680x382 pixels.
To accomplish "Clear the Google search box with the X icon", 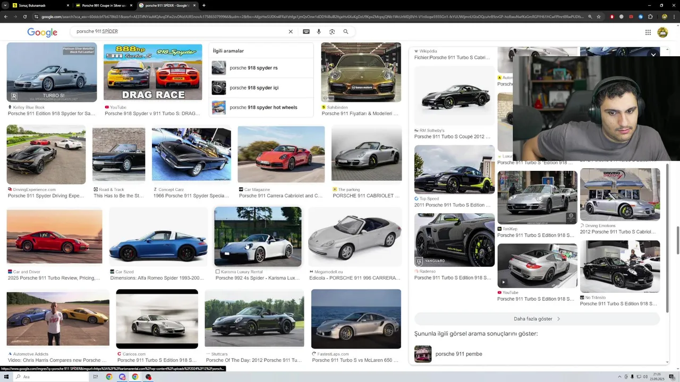I will (x=291, y=32).
